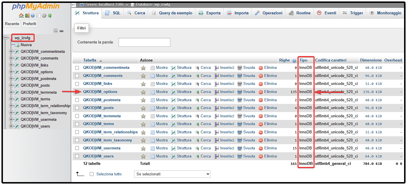Expand QKODjVM_term_taxonomy in navigation tree
Image resolution: width=407 pixels, height=185 pixels.
pyautogui.click(x=11, y=113)
